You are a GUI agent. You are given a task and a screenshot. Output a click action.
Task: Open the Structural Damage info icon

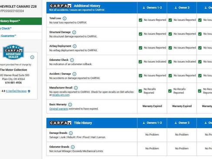coord(74,32)
